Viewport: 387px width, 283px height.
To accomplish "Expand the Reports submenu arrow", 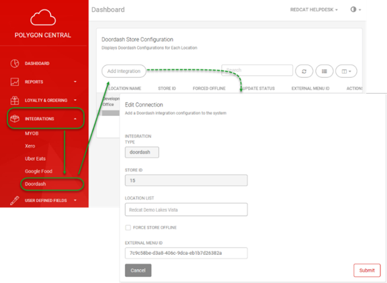I will tap(75, 82).
